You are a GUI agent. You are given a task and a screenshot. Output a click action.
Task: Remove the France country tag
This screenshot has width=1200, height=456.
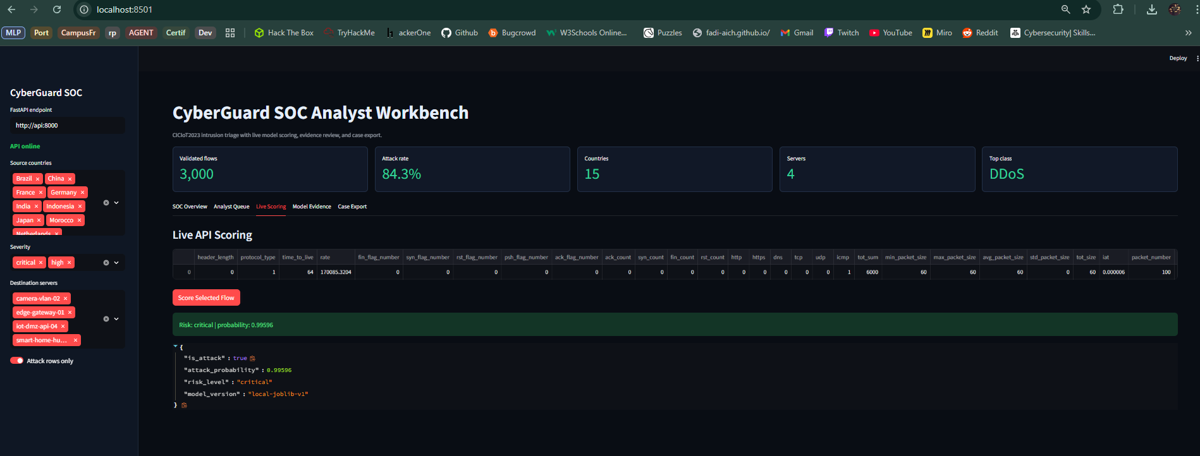click(40, 193)
